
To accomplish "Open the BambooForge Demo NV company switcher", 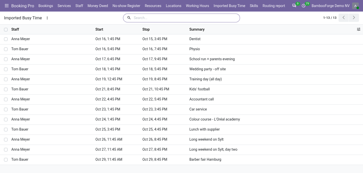I will (330, 6).
